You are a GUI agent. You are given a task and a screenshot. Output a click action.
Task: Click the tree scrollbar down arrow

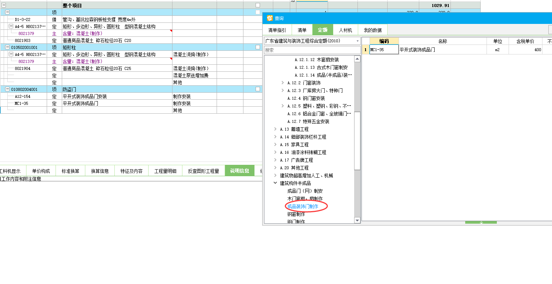(357, 220)
